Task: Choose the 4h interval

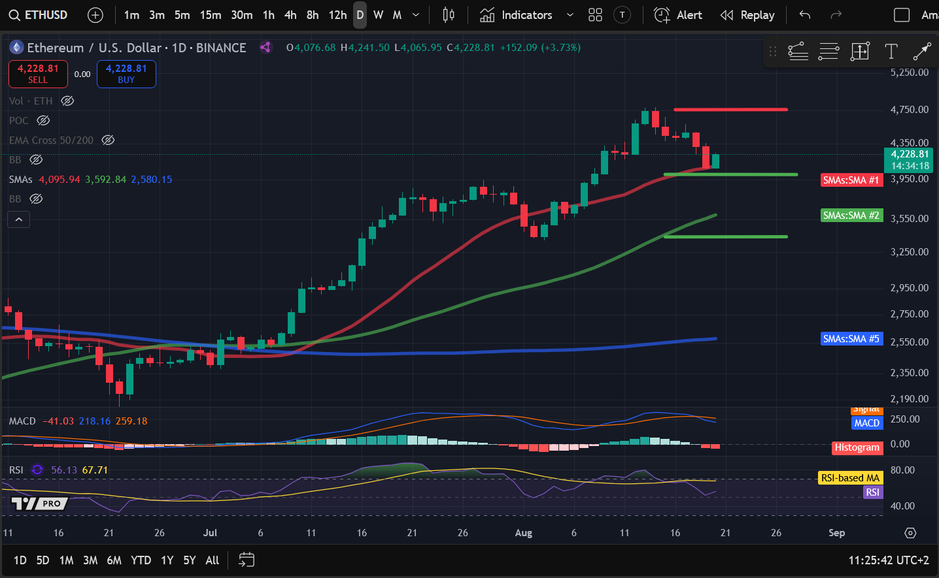Action: [290, 15]
